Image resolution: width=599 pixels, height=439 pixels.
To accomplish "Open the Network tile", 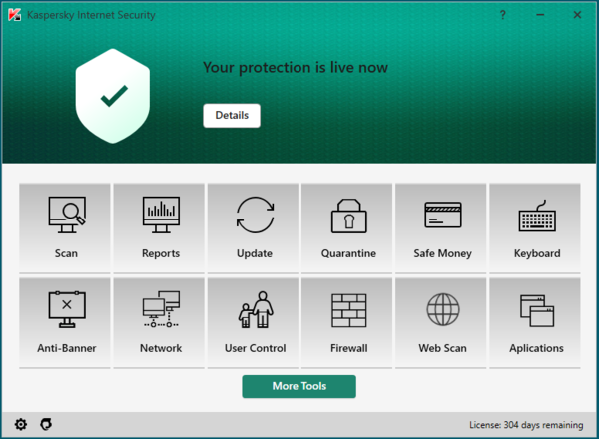I will (x=159, y=323).
